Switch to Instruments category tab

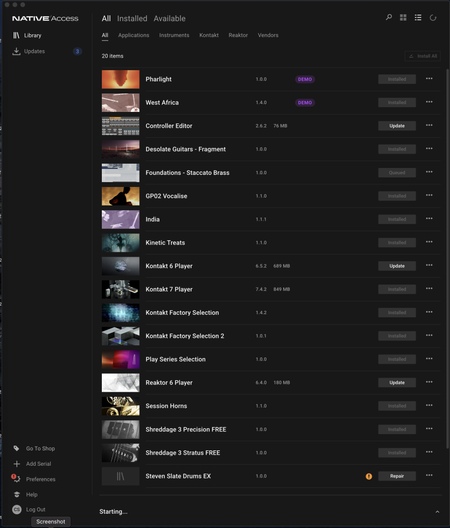(174, 35)
